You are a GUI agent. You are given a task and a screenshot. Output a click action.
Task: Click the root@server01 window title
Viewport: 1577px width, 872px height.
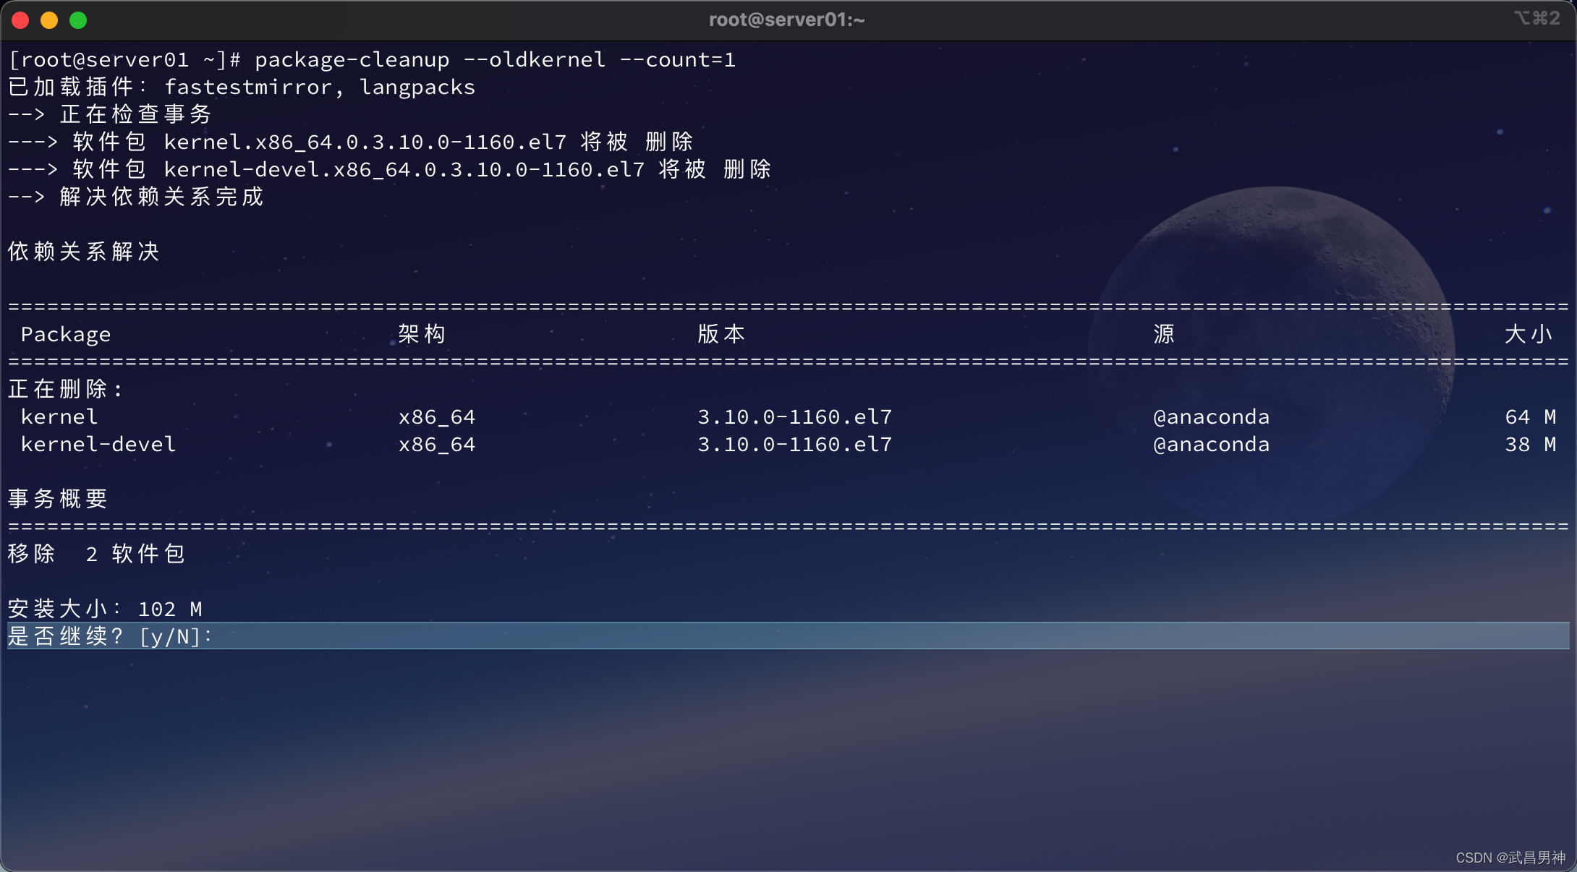(786, 20)
